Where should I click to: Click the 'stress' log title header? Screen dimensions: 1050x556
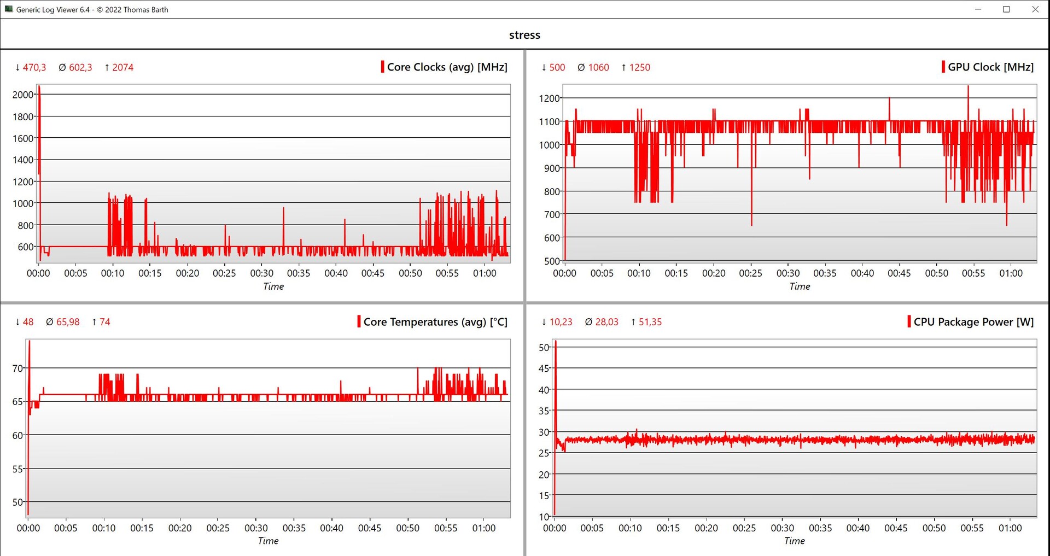pyautogui.click(x=524, y=35)
